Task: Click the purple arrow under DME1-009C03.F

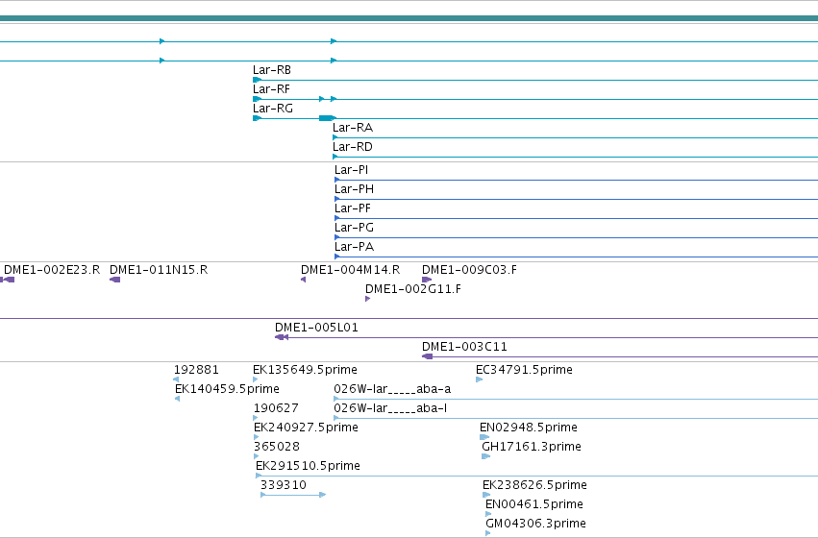Action: tap(427, 280)
